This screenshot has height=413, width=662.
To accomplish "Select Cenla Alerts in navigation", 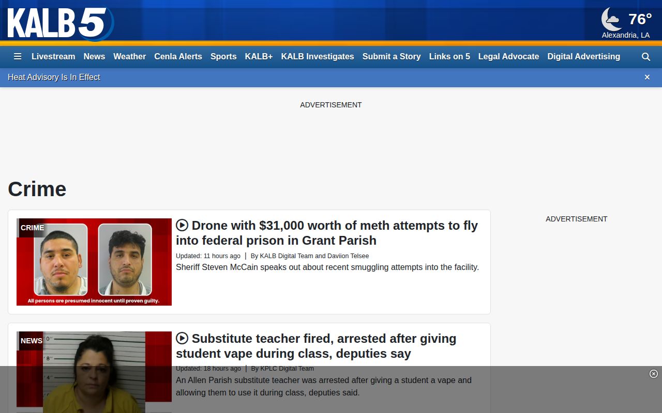I will pyautogui.click(x=178, y=57).
